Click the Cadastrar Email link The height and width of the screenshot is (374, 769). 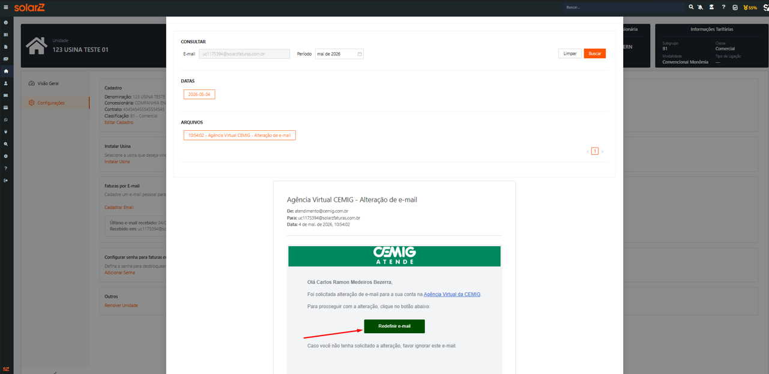[119, 207]
